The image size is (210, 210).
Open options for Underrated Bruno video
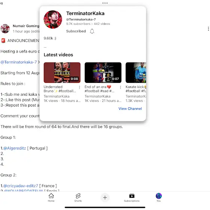[79, 87]
